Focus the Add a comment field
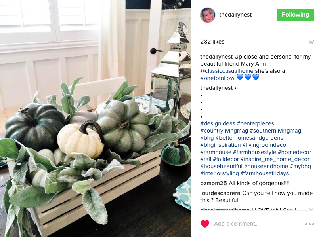The image size is (323, 237). pos(258,224)
